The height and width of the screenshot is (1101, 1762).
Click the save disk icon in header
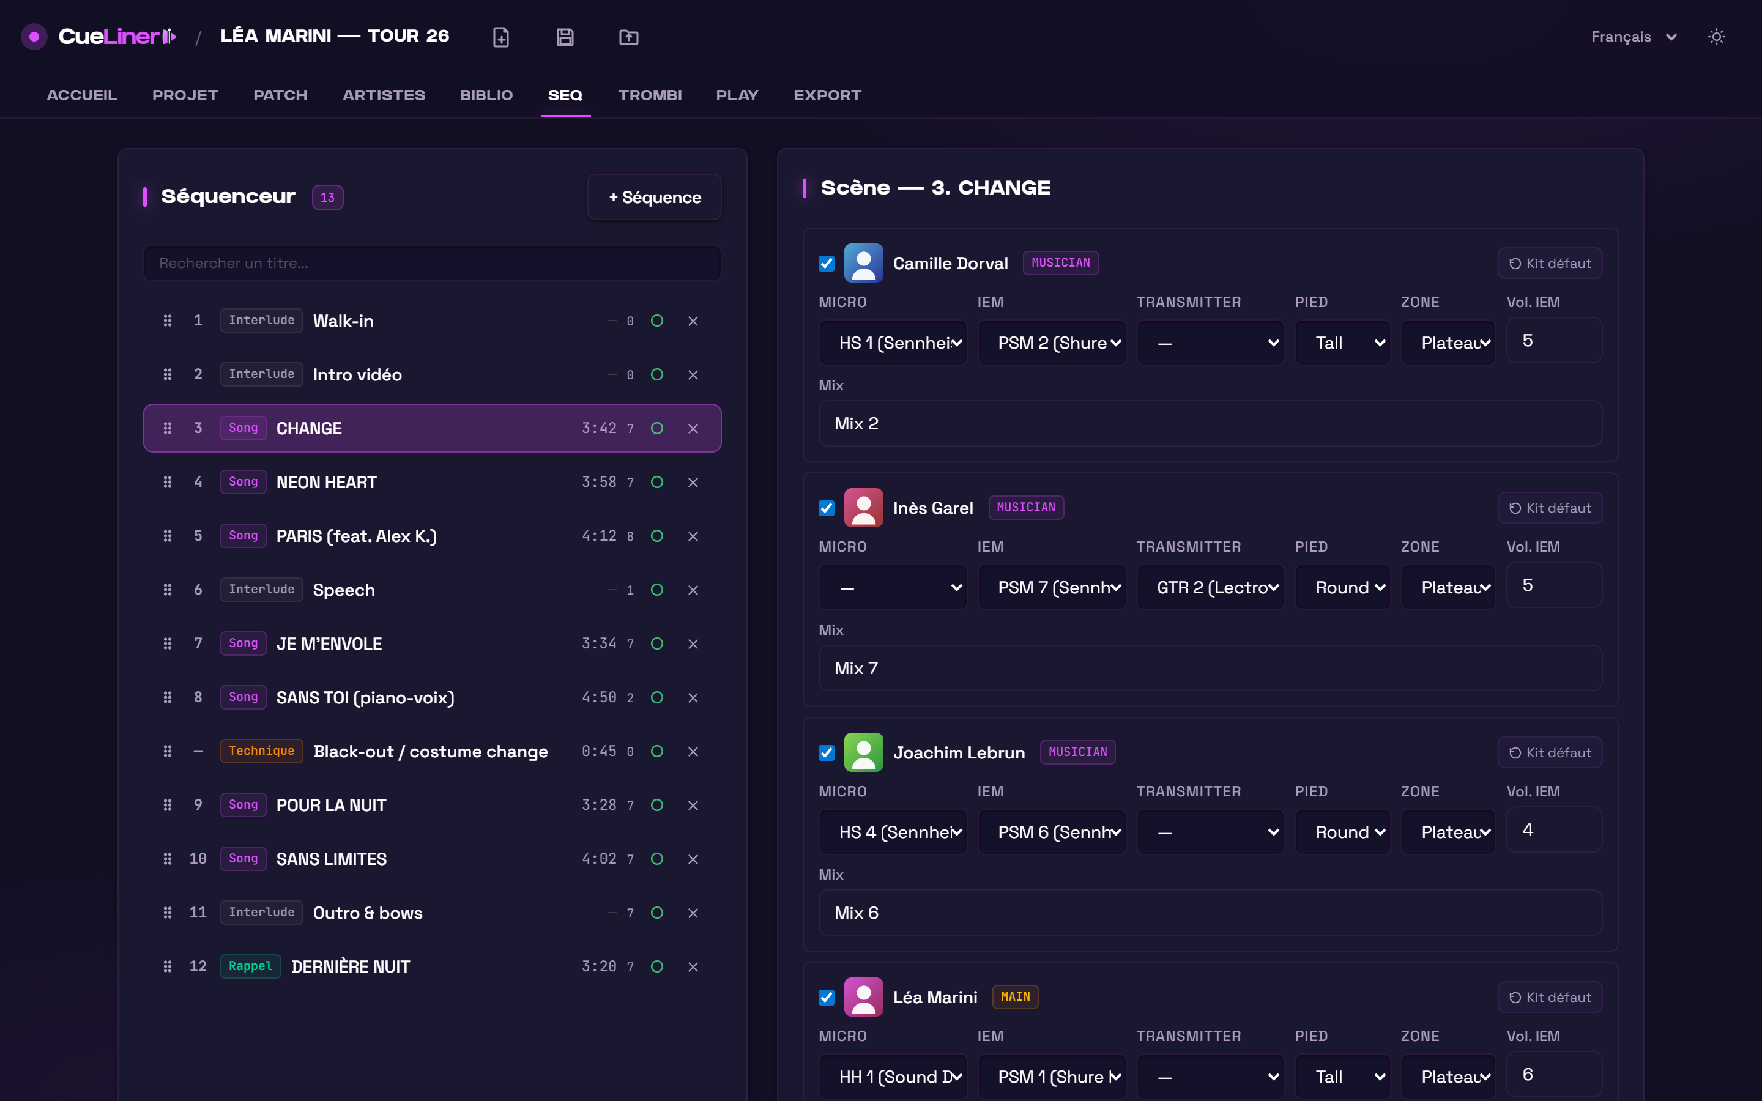coord(565,37)
